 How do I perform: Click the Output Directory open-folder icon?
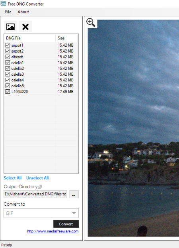(x=40, y=187)
